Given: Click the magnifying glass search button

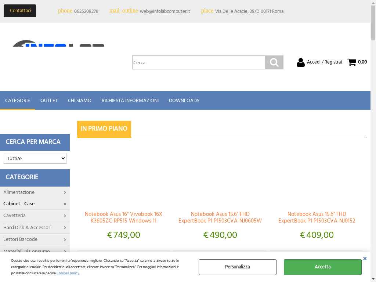Looking at the screenshot, I should pos(274,62).
